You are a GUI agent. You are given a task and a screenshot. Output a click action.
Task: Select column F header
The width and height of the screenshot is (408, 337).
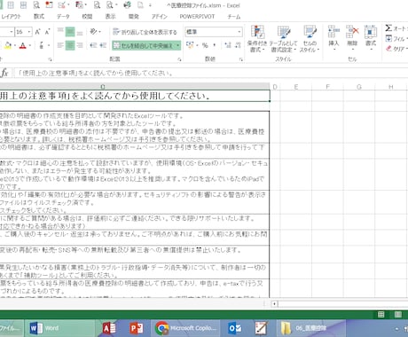327,87
